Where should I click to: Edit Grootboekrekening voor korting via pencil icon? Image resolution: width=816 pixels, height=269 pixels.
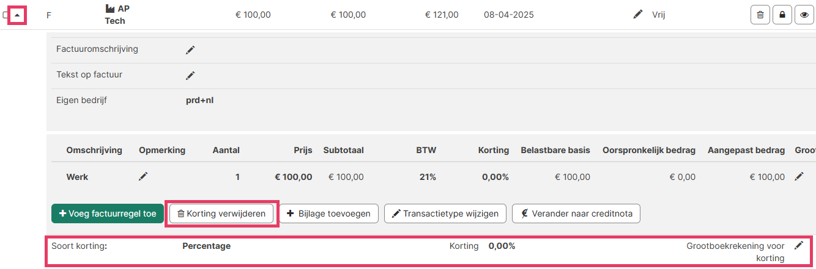click(798, 246)
